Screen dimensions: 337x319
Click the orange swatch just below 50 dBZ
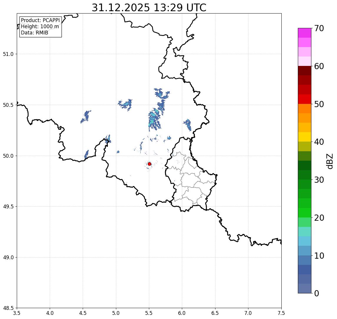[x=305, y=109]
